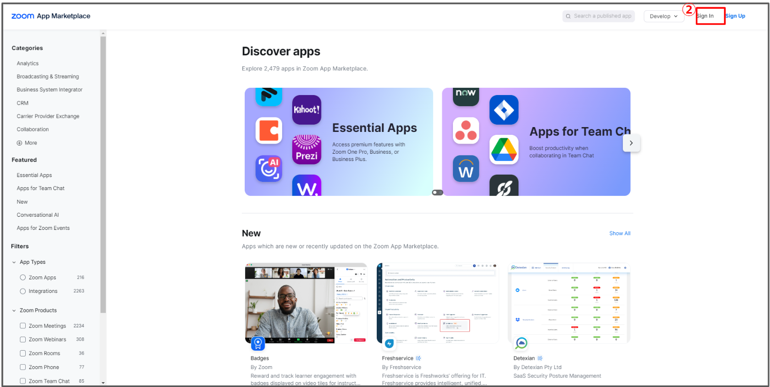
Task: Check the Zoom Team Chat checkbox
Action: [23, 381]
